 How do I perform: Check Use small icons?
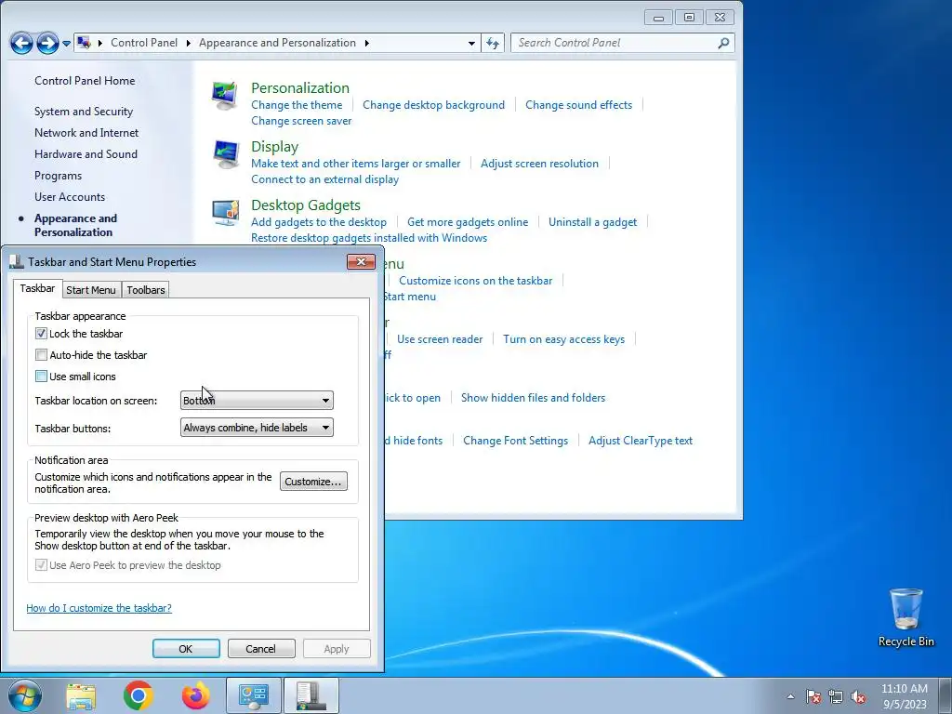41,376
